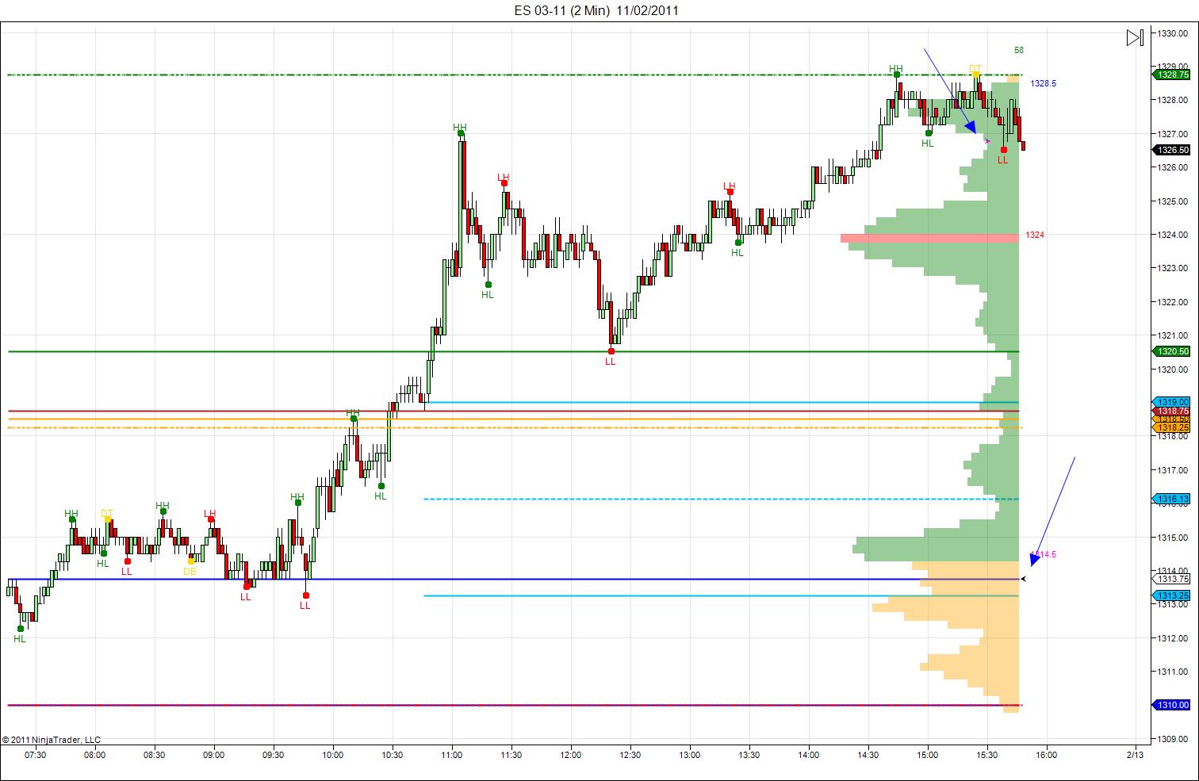The width and height of the screenshot is (1199, 781).
Task: Select the 1311.00 price axis label
Action: point(1172,672)
